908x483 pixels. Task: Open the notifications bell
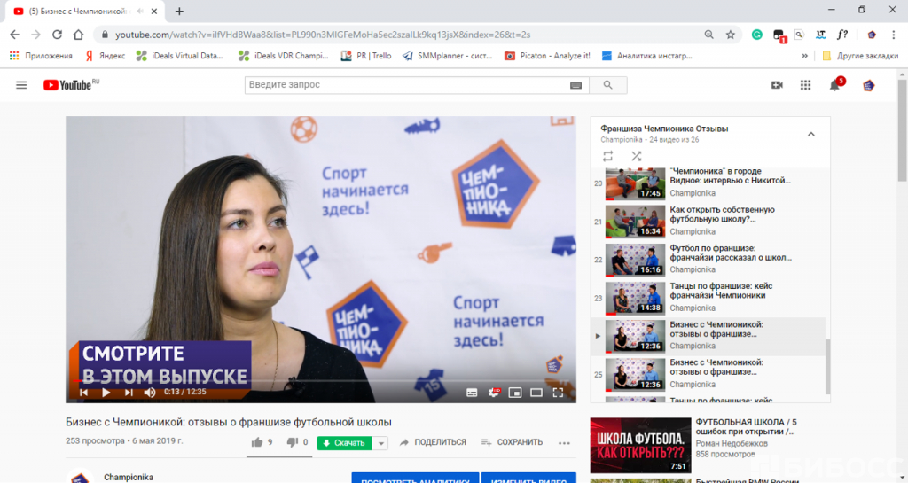pos(834,86)
